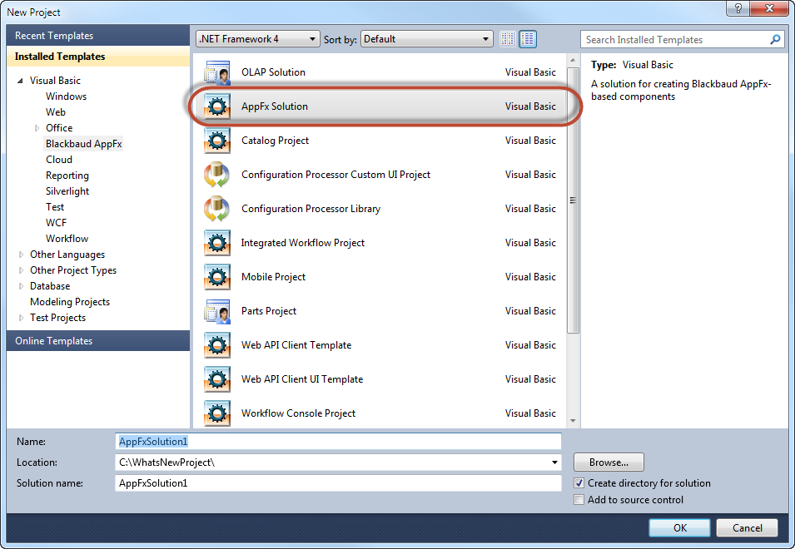Click the template list scrollbar thumb
This screenshot has height=549, width=795.
point(573,200)
